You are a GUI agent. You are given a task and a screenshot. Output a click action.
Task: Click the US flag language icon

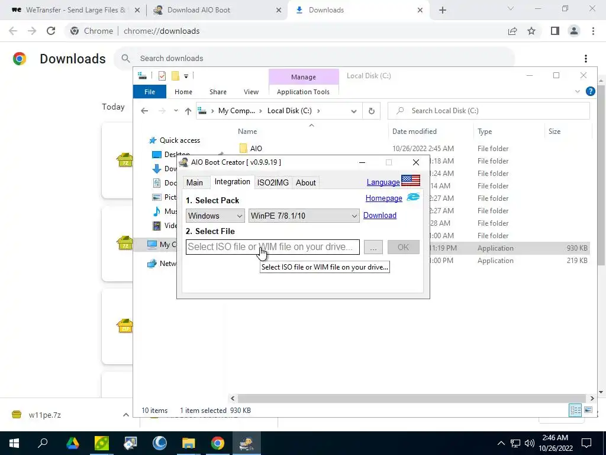click(411, 180)
